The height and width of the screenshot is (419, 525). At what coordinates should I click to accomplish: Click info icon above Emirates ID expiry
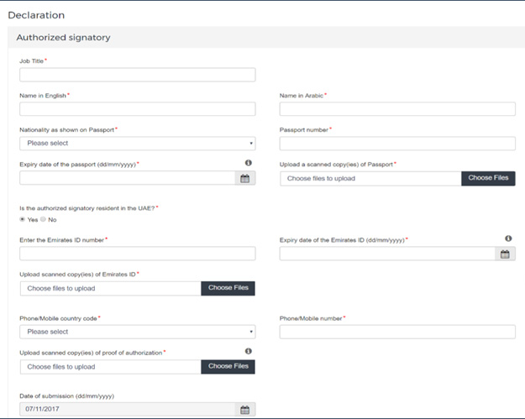(509, 238)
